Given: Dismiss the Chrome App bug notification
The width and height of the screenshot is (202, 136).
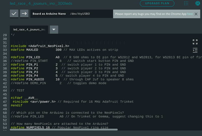Looking at the screenshot, I should pyautogui.click(x=196, y=14).
